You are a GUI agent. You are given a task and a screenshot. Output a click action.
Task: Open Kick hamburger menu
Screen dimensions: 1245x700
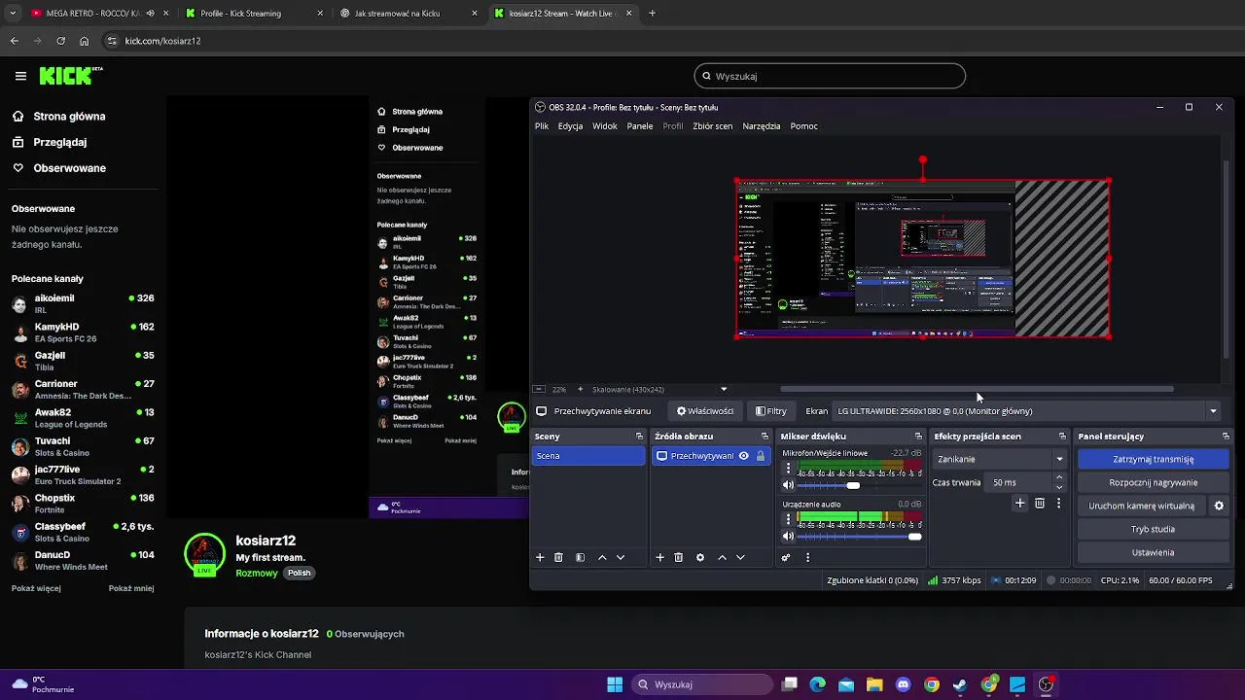point(20,76)
